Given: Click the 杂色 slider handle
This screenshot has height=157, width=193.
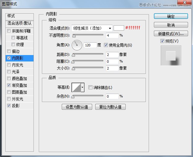Looking at the screenshot, I should 73,97.
